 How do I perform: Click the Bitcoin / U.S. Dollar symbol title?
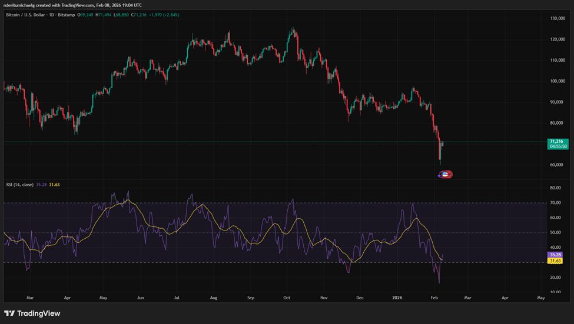tap(25, 14)
